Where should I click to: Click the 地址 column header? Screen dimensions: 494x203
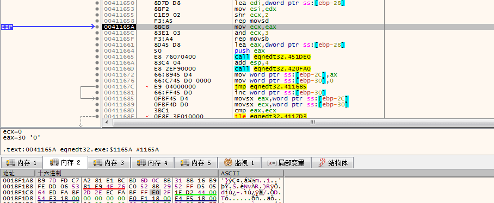pyautogui.click(x=17, y=174)
